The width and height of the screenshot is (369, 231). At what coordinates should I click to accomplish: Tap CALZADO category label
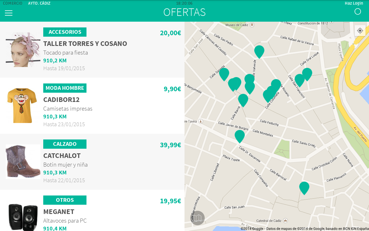point(65,144)
